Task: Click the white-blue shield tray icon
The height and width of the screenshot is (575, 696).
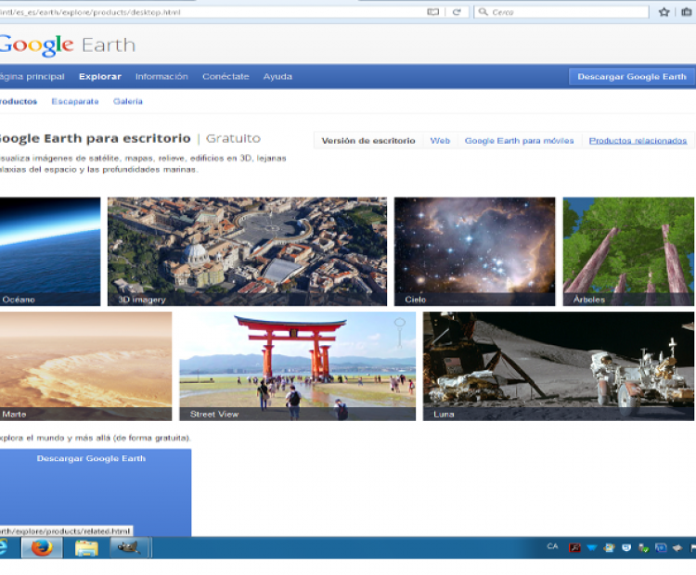Action: tap(626, 548)
